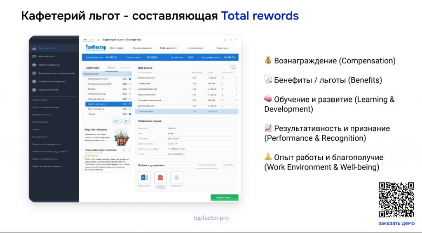Viewport: 422px width, 233px height.
Task: Click the briefcase icon for Рабочая информация
Action: [34, 65]
